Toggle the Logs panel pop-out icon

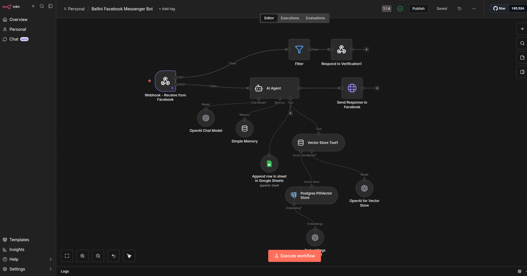pyautogui.click(x=520, y=271)
